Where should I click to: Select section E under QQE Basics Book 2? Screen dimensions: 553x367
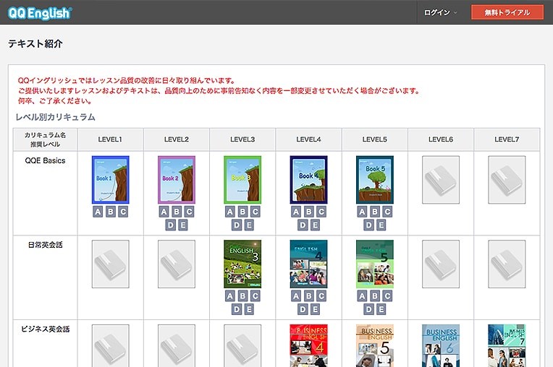[x=182, y=225]
